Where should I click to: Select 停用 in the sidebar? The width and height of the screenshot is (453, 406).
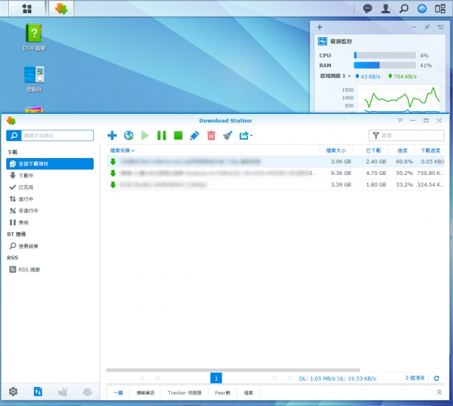(x=50, y=222)
